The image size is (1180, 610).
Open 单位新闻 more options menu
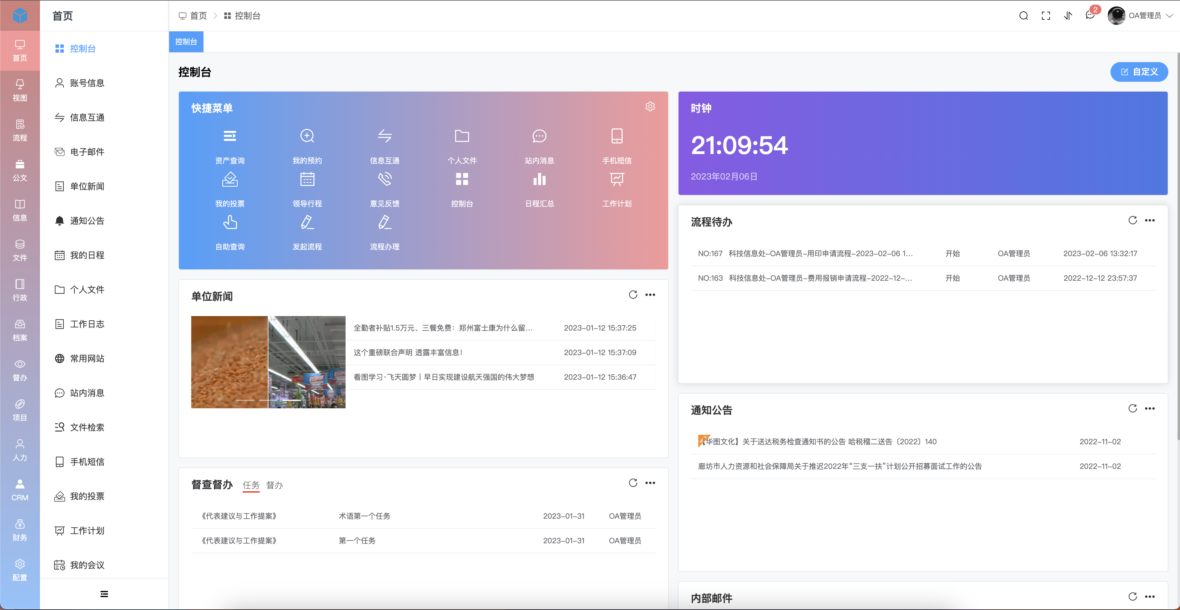point(650,295)
